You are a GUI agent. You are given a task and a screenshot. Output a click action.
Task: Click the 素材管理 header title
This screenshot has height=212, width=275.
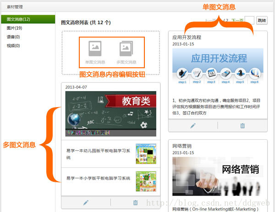click(15, 7)
